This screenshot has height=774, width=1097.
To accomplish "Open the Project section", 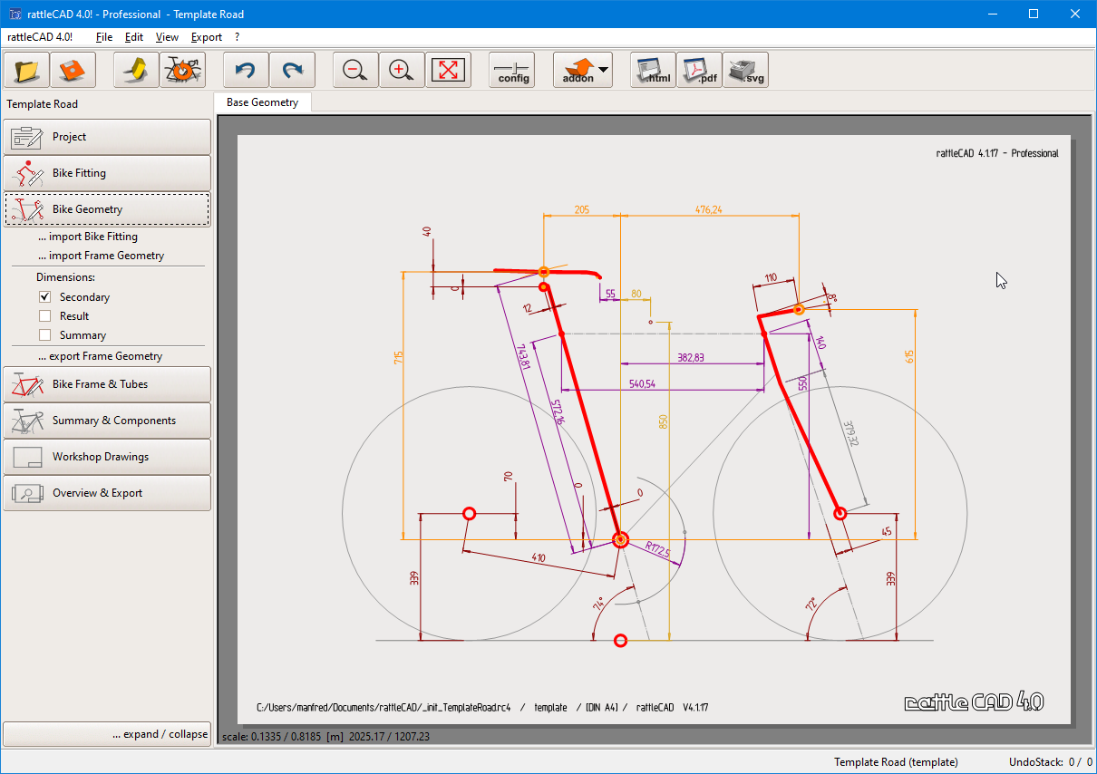I will [x=108, y=137].
